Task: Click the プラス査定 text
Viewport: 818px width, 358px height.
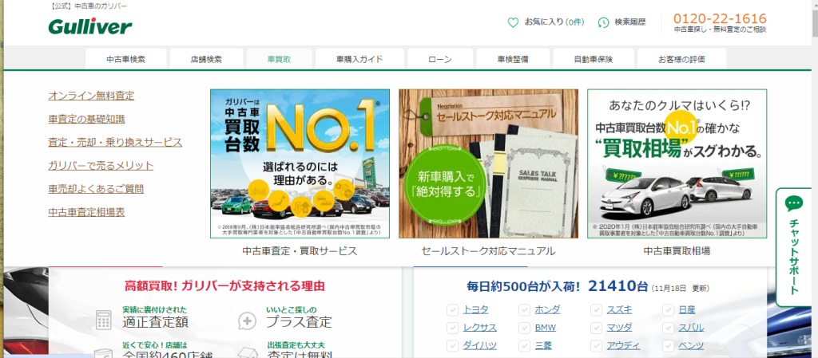Action: point(299,321)
